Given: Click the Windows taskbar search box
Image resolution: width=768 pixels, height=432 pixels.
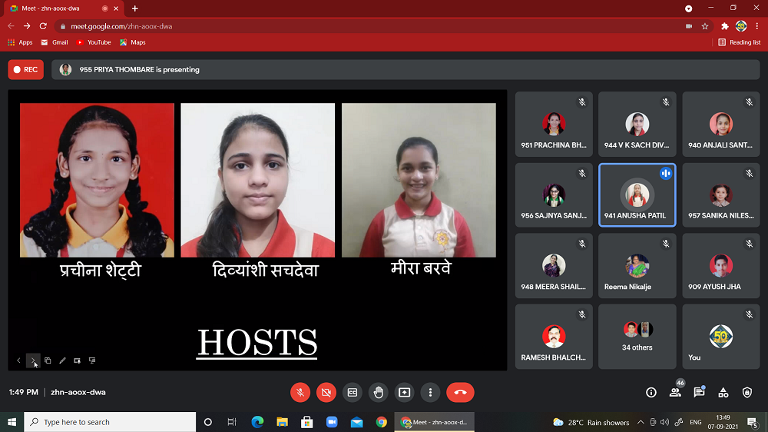Looking at the screenshot, I should (x=110, y=422).
